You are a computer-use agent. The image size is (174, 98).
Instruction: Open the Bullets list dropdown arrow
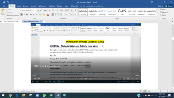click(x=55, y=11)
